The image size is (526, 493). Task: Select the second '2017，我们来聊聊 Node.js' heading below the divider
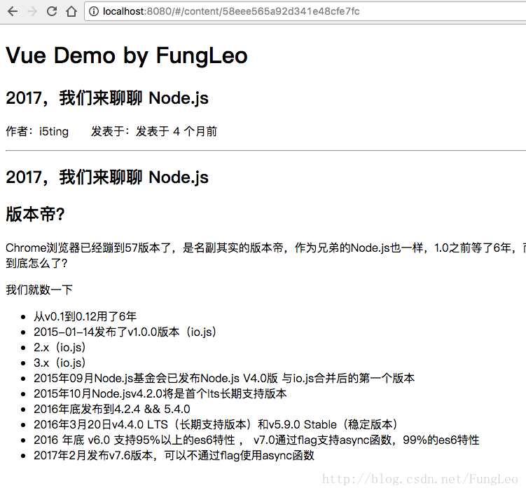tap(107, 177)
